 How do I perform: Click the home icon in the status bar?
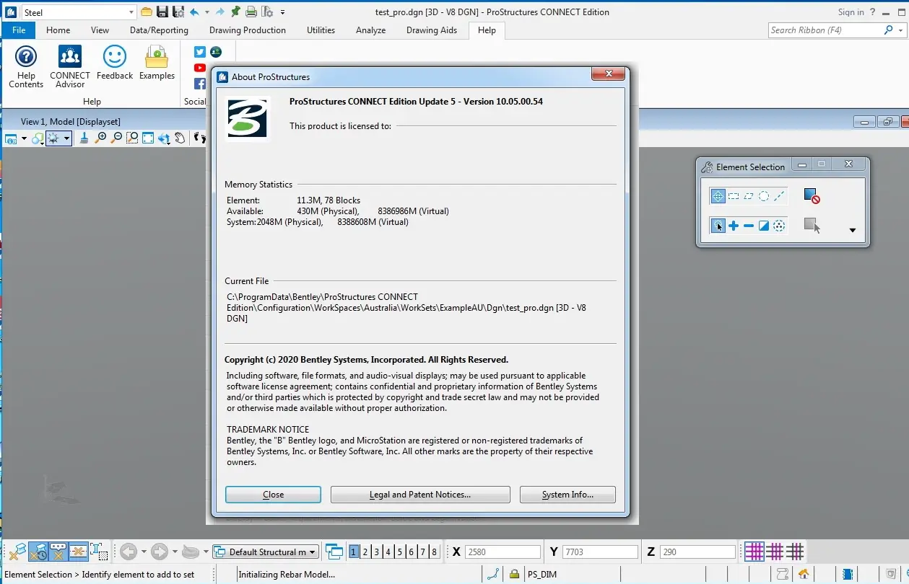pos(803,575)
